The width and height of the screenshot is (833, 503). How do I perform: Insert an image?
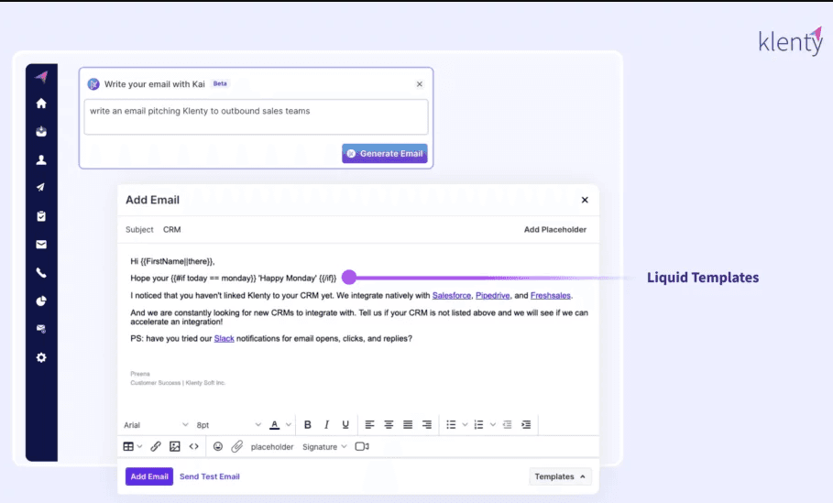point(175,446)
